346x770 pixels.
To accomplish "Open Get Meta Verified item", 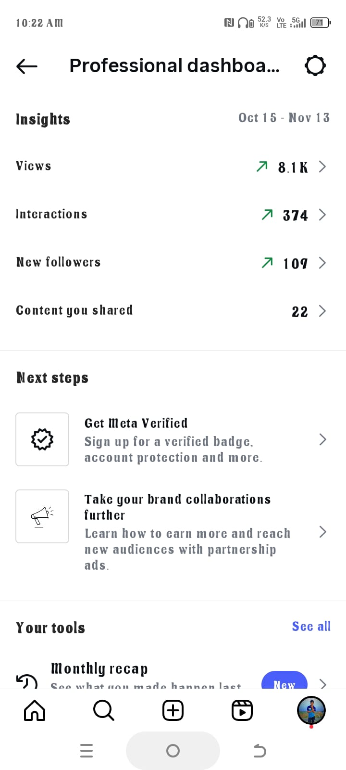I will coord(173,439).
